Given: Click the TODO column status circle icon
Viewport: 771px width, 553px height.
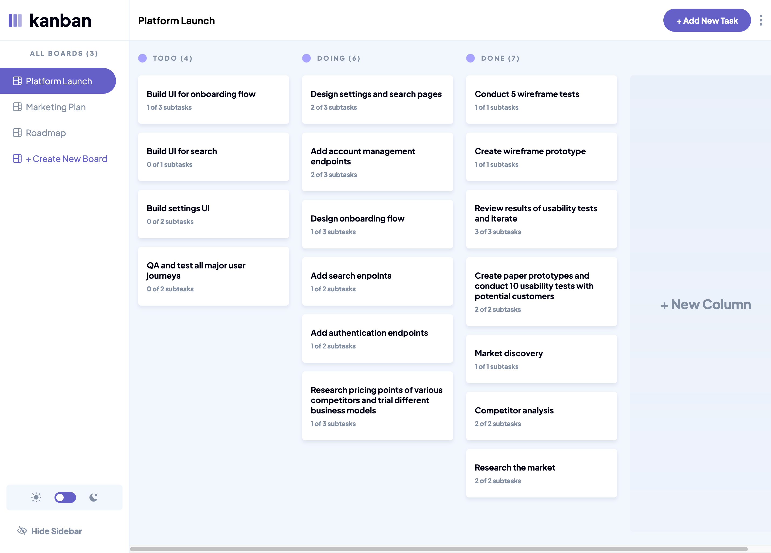Looking at the screenshot, I should (x=142, y=58).
